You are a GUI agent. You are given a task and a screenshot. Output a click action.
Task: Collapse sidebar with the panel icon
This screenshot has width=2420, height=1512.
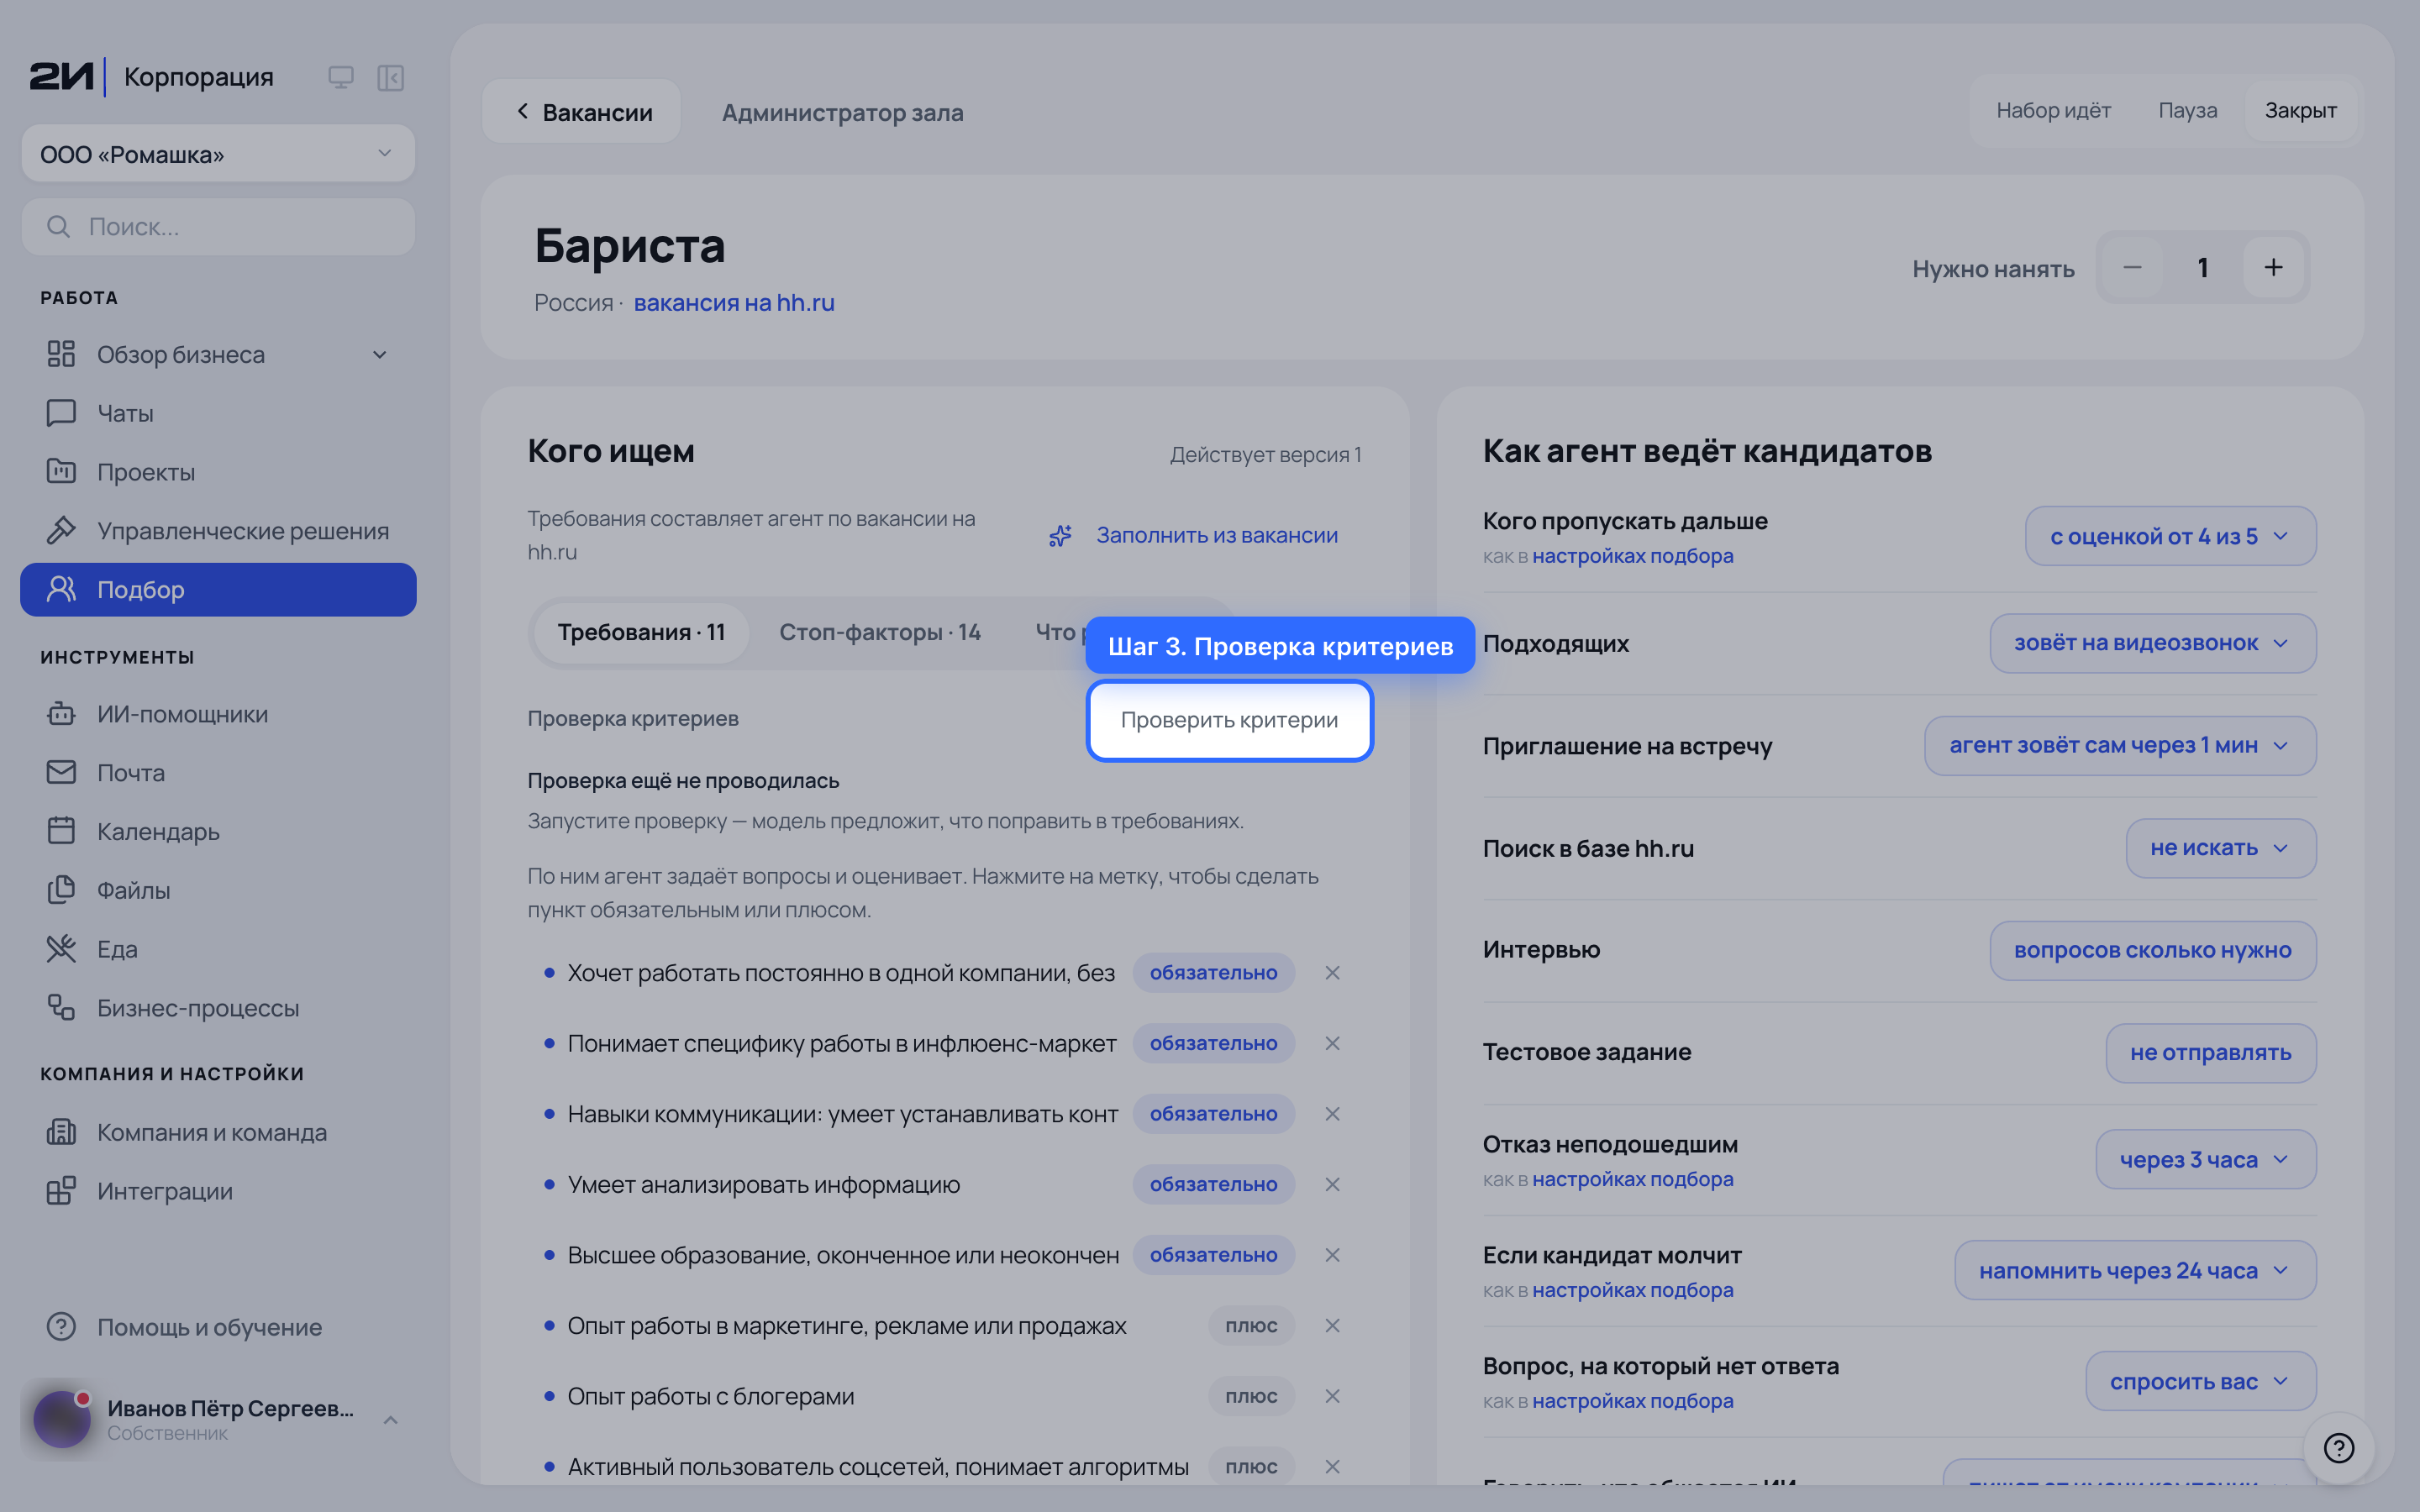[390, 77]
